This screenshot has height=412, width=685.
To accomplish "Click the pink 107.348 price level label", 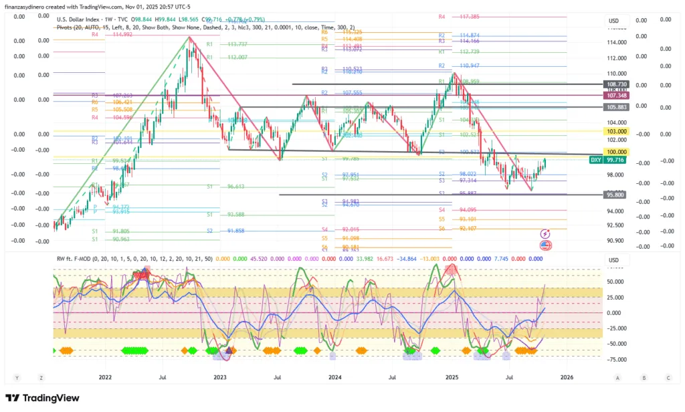I will [x=615, y=96].
